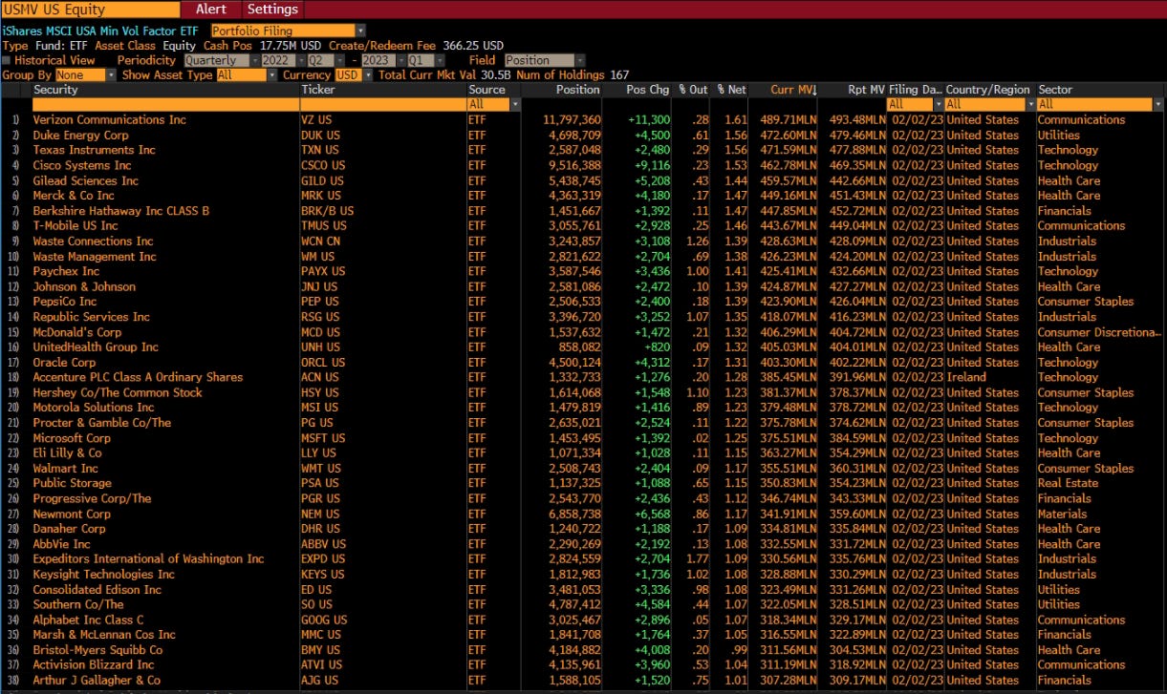Click the Real Estate sector cell
Image resolution: width=1167 pixels, height=694 pixels.
(1066, 483)
